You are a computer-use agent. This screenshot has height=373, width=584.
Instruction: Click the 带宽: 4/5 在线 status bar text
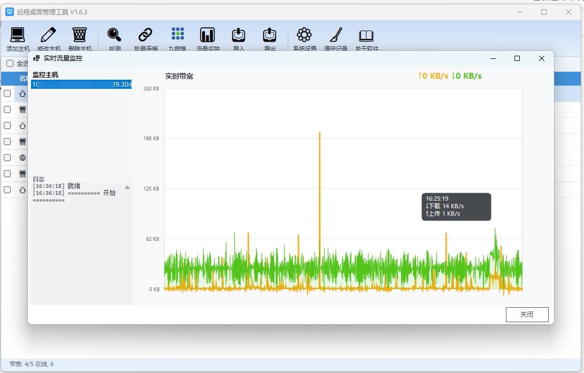32,364
